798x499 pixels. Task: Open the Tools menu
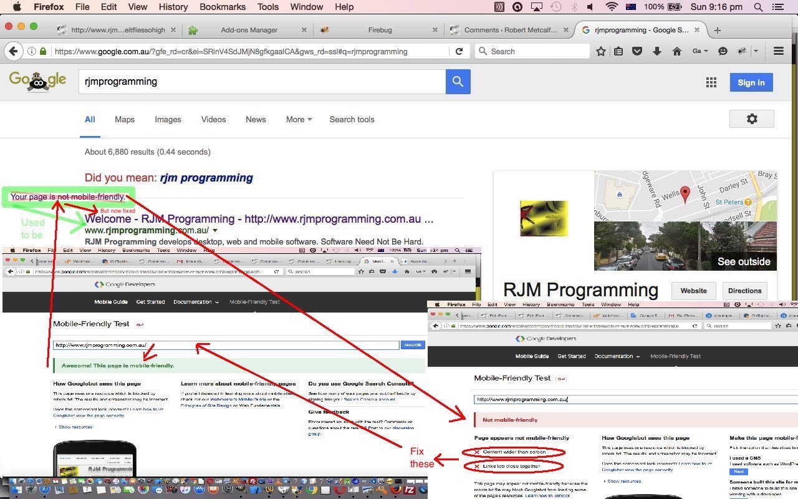pyautogui.click(x=268, y=7)
